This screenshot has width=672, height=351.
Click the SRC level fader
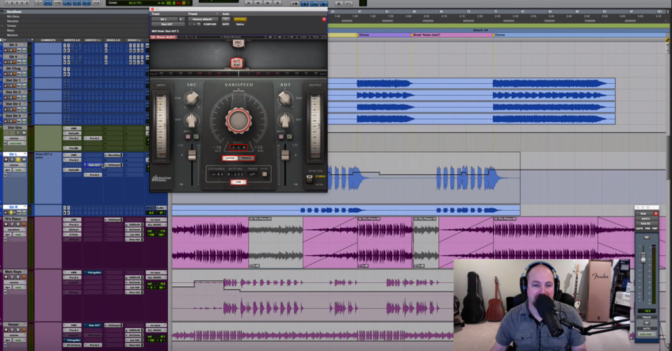[192, 155]
